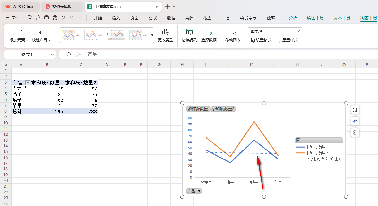Click 切换行列 switch row/column

click(x=190, y=35)
